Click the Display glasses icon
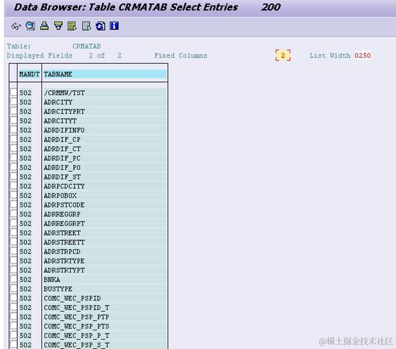Image resolution: width=396 pixels, height=349 pixels. [x=16, y=26]
